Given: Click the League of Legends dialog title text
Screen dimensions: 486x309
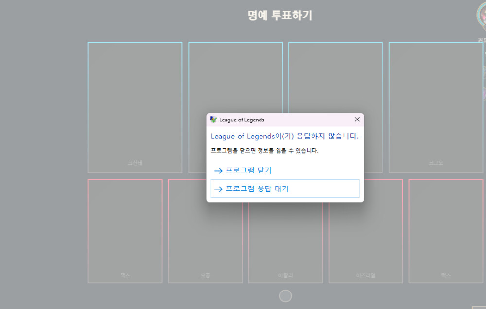Looking at the screenshot, I should point(242,120).
